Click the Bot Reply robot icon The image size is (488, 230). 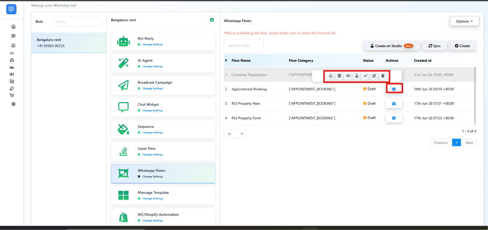(123, 41)
